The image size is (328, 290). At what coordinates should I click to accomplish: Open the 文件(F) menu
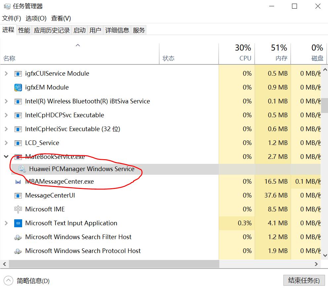tap(12, 18)
